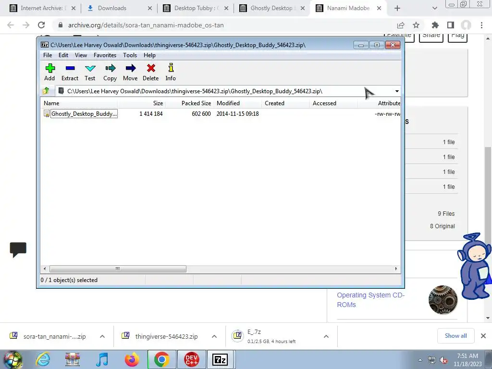Open Dev-C++ from the taskbar
Viewport: 492px width, 369px height.
(x=191, y=359)
